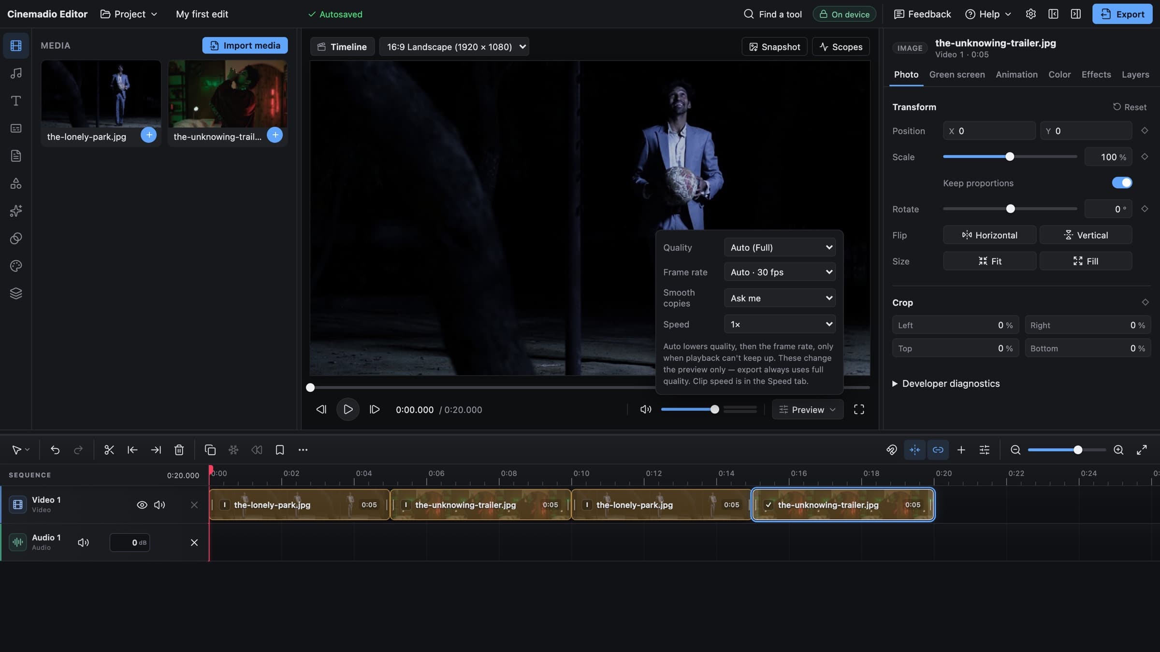Open the Project dropdown menu
Viewport: 1160px width, 652px height.
(129, 14)
